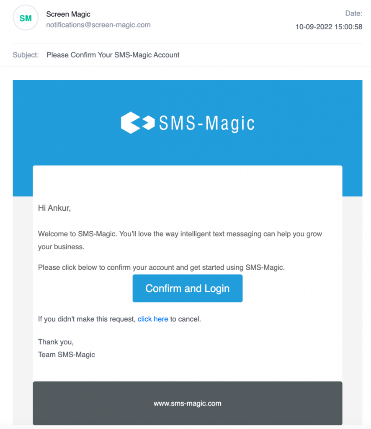Click the 'Thank you,' closing line

[56, 342]
